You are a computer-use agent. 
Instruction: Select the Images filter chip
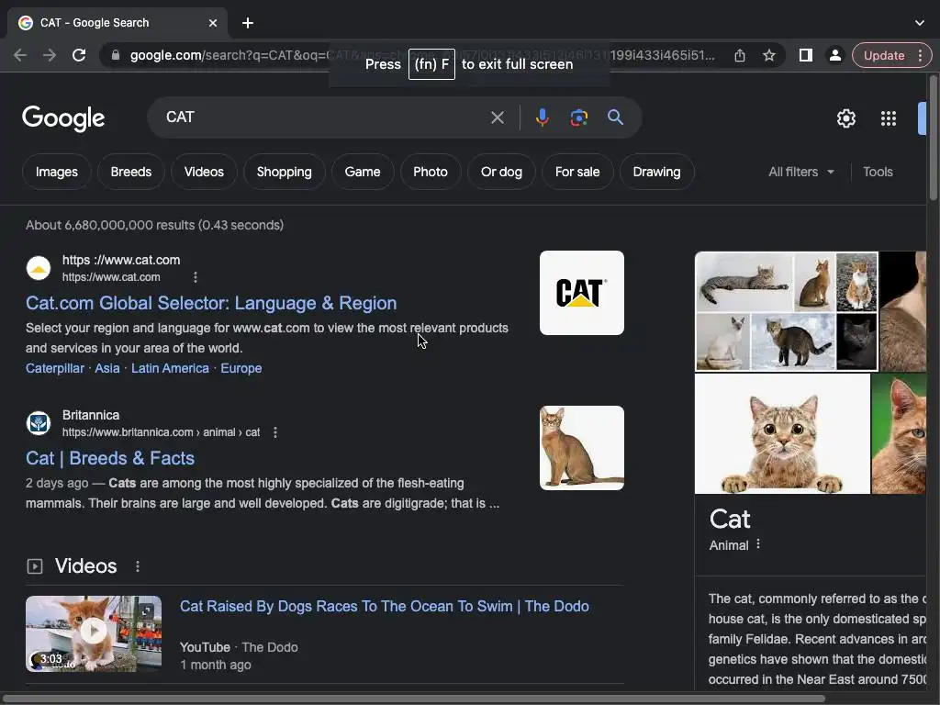(56, 172)
